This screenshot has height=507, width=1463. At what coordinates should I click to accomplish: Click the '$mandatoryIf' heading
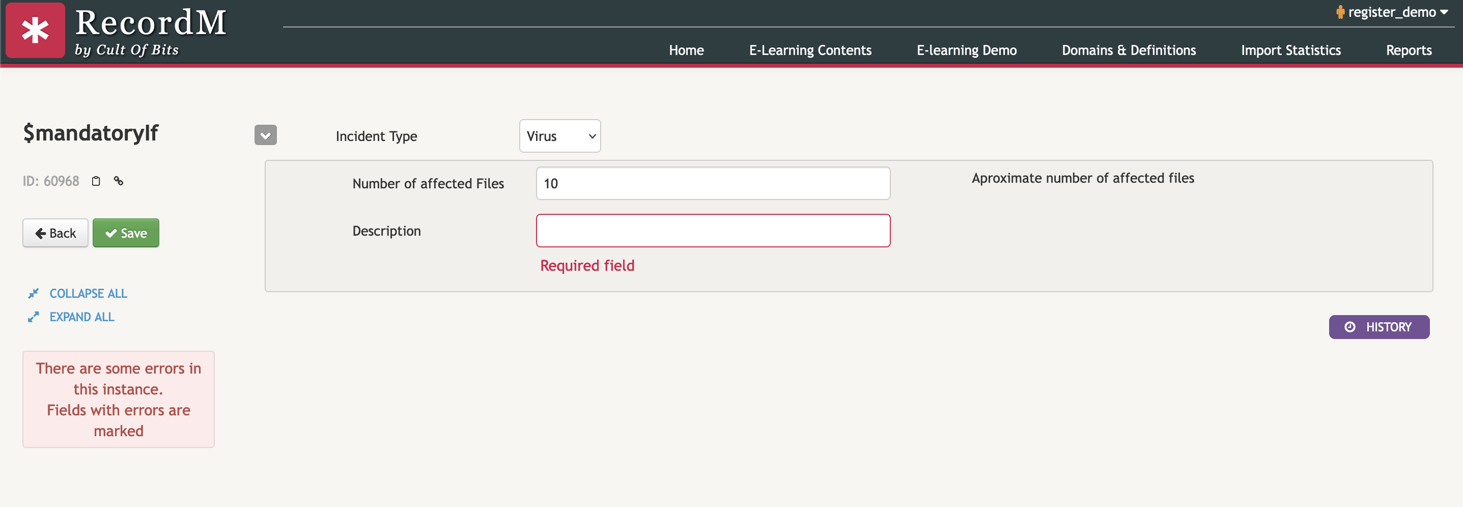(90, 133)
